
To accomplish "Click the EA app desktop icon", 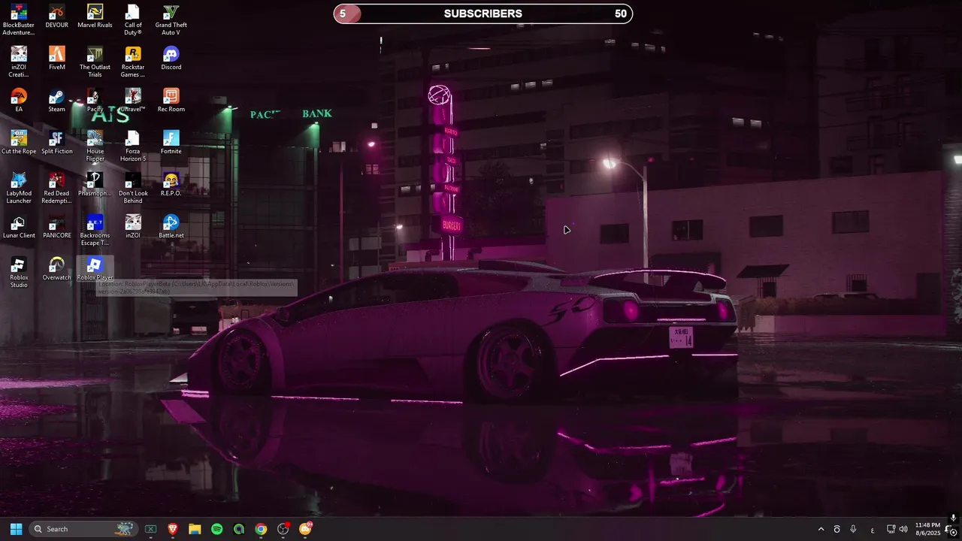I will tap(19, 101).
